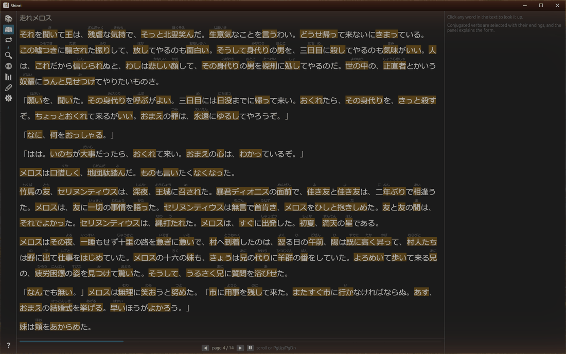566x354 pixels.
Task: Look up the word 願い
Action: coord(34,100)
